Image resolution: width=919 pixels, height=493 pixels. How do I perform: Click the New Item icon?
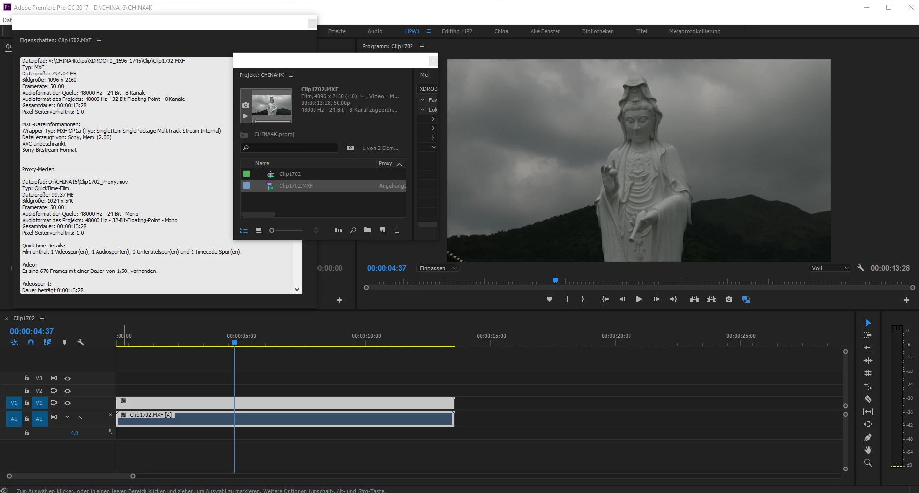click(383, 230)
